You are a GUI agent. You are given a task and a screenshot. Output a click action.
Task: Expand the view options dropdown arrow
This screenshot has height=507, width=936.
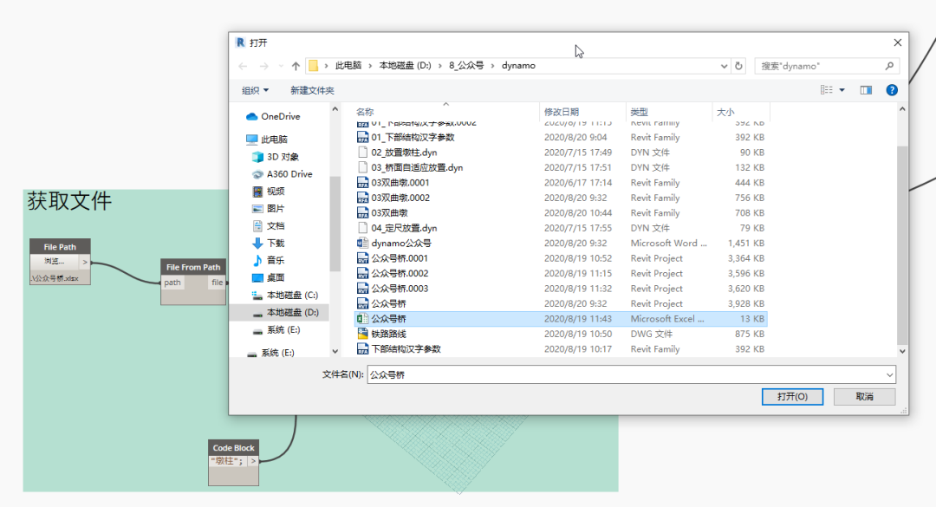click(x=842, y=90)
